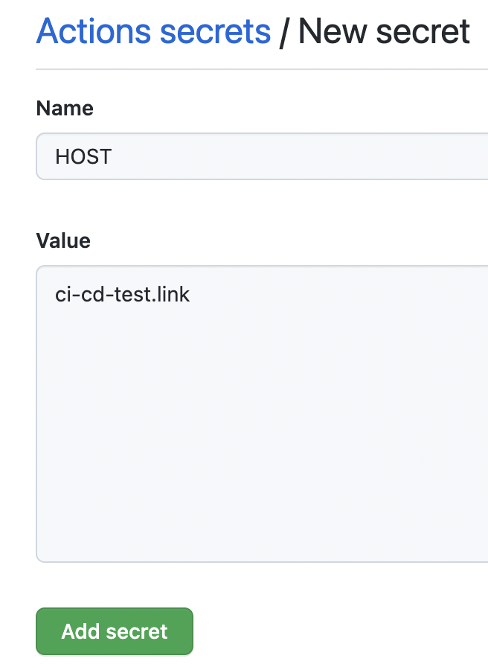Focus the Name input field
The width and height of the screenshot is (488, 670).
point(260,156)
